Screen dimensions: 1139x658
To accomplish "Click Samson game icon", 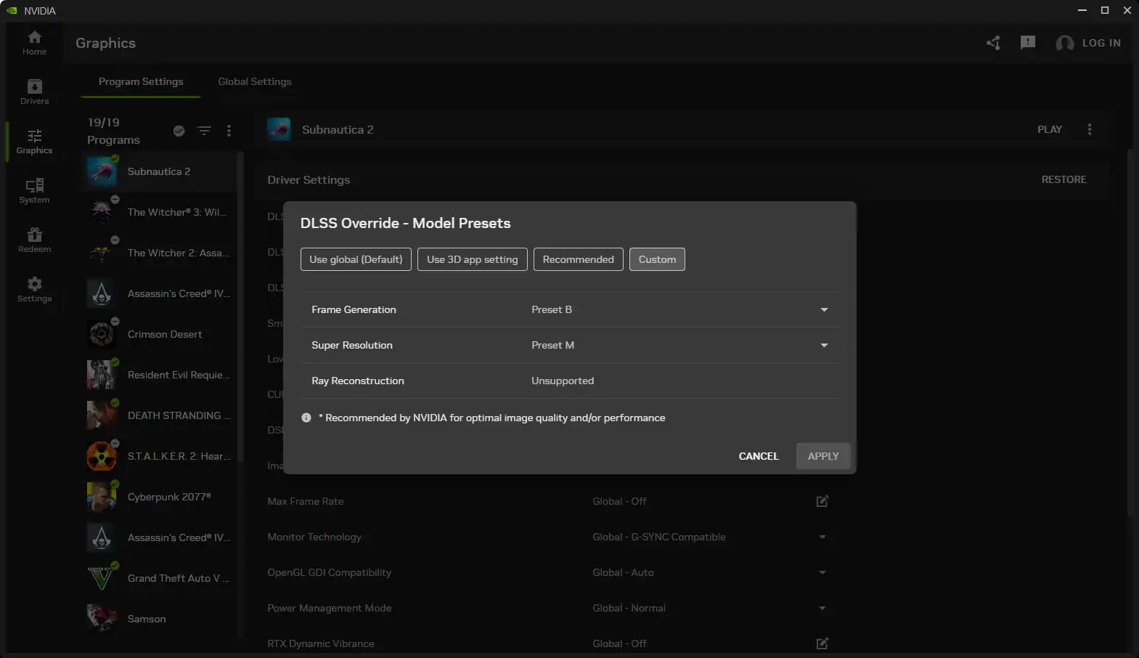I will (102, 619).
